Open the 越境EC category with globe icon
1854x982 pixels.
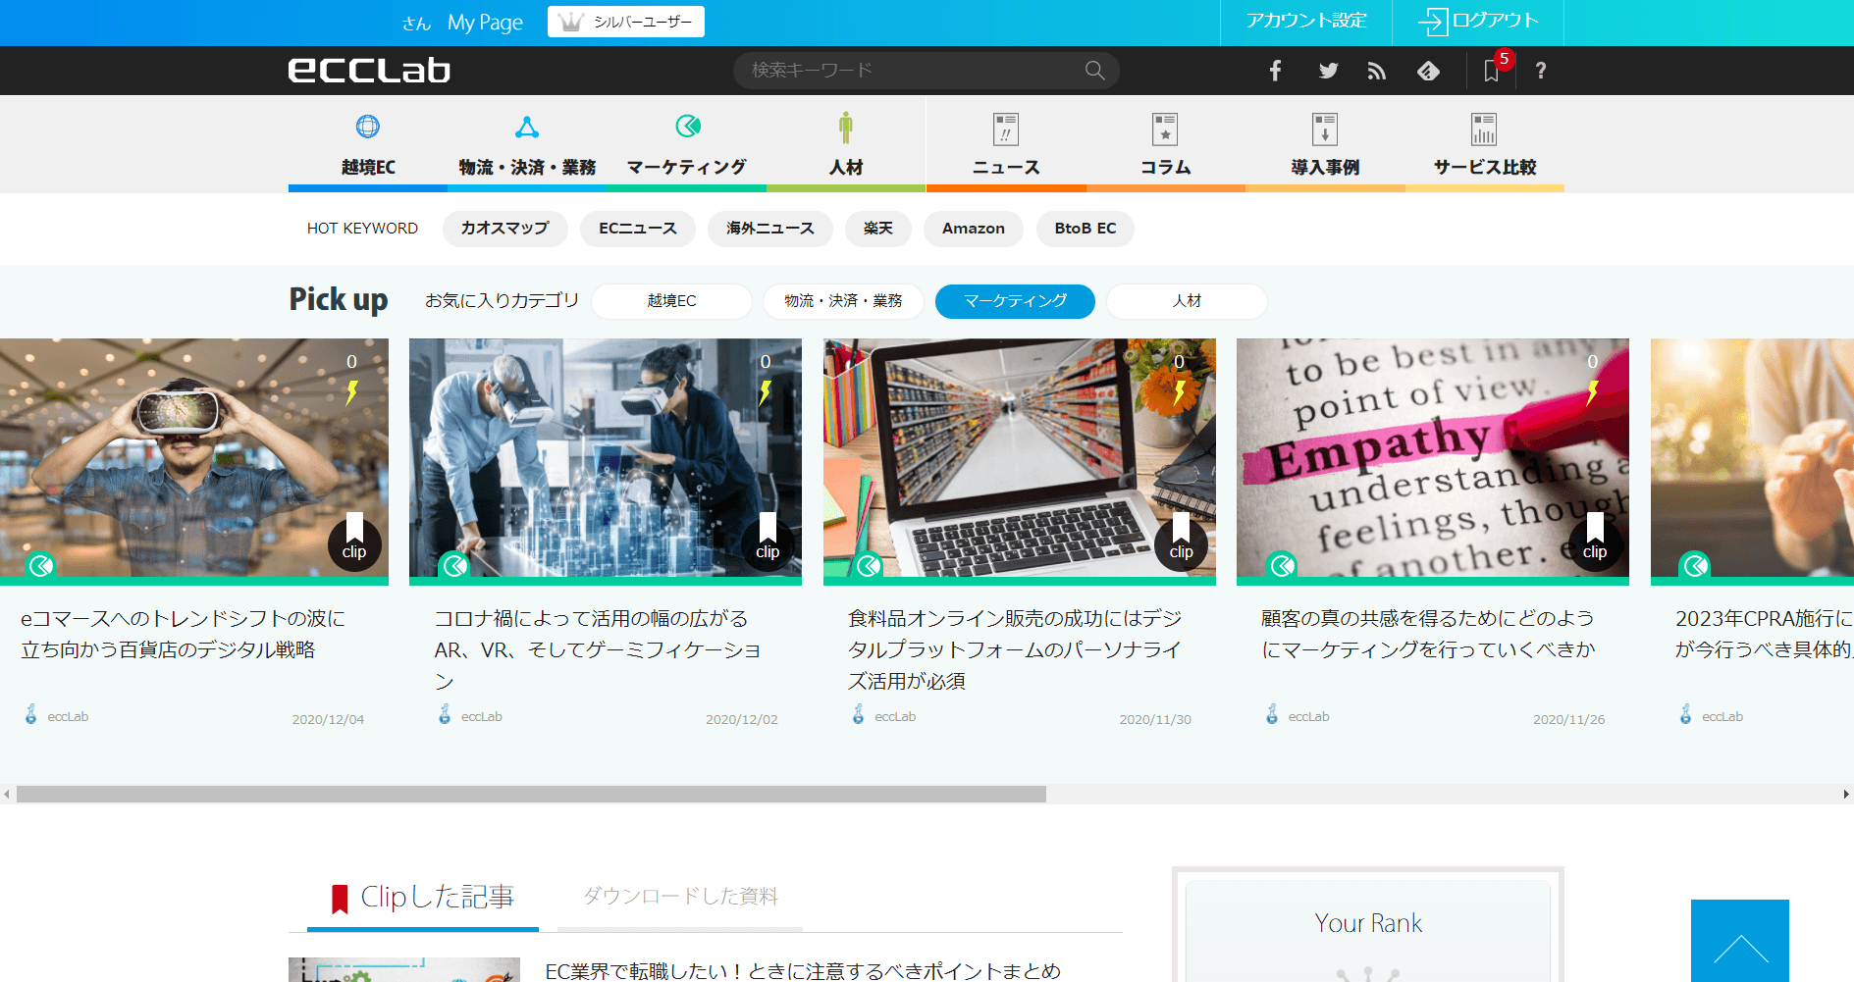pos(368,143)
